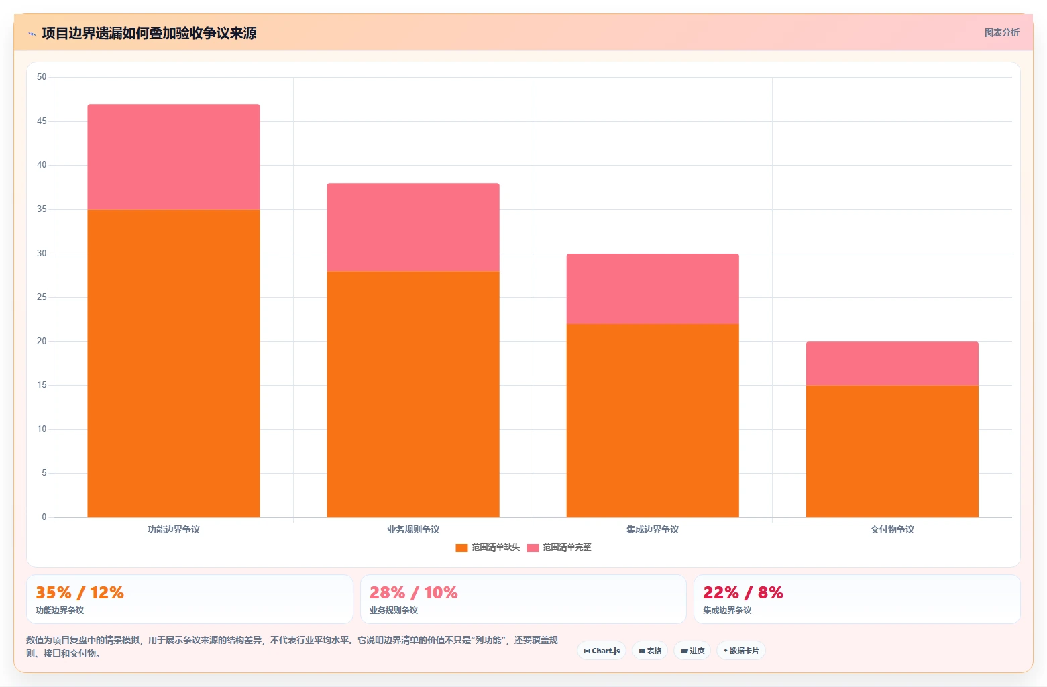Click the orange 交付物争议 bar segment
The width and height of the screenshot is (1047, 687).
click(892, 451)
